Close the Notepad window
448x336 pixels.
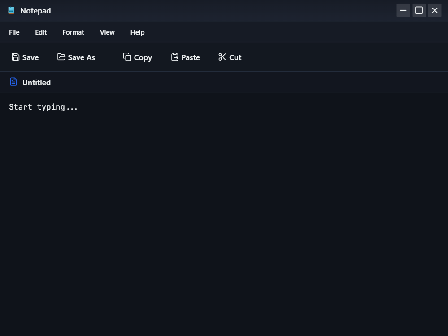pyautogui.click(x=435, y=11)
